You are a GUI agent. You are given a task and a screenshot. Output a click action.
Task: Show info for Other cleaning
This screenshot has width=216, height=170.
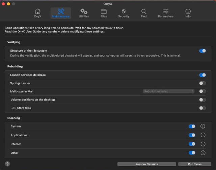203,153
